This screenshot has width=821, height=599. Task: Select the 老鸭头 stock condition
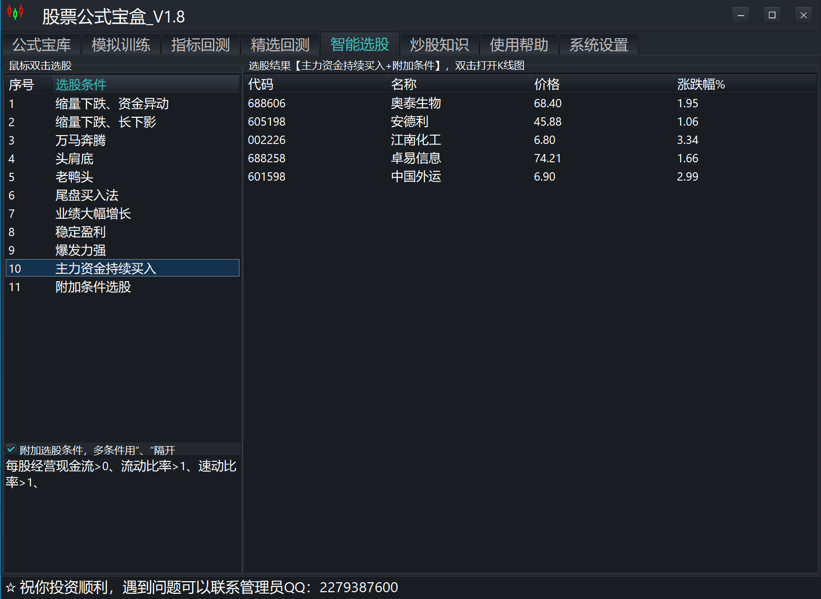tap(74, 177)
